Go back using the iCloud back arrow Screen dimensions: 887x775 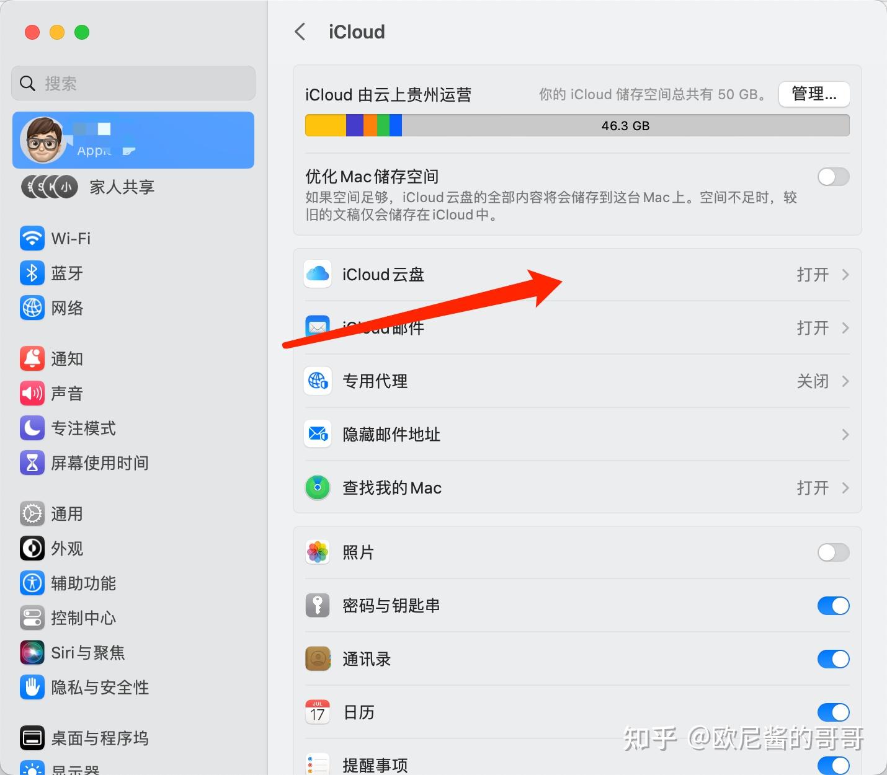point(300,32)
